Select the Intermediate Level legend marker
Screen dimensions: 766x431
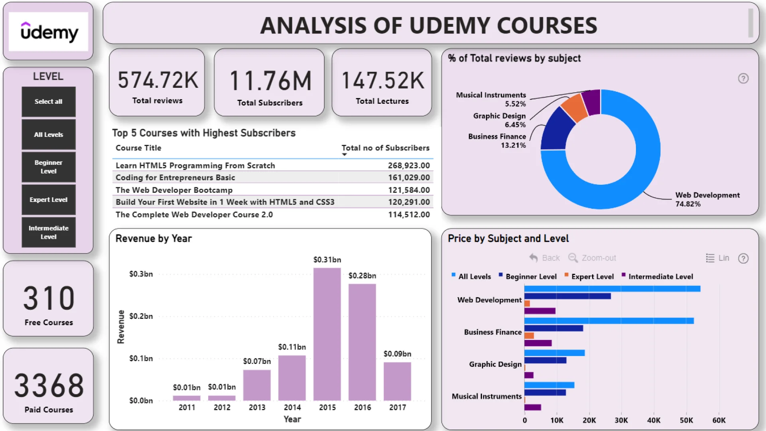click(624, 275)
